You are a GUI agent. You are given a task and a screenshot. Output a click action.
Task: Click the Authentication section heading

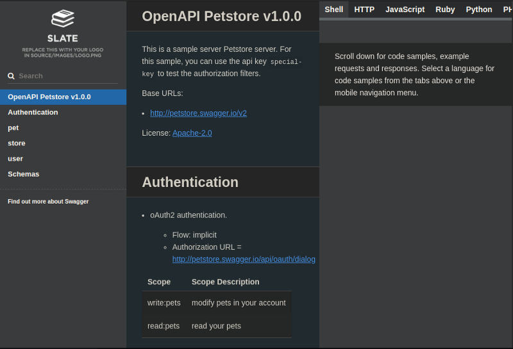click(190, 183)
